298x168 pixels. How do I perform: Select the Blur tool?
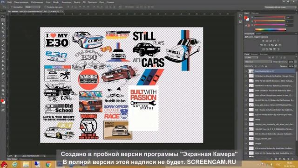3,65
